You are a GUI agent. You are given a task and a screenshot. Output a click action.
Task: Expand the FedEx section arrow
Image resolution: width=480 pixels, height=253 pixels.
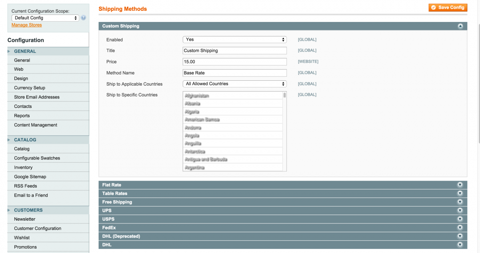pyautogui.click(x=460, y=227)
